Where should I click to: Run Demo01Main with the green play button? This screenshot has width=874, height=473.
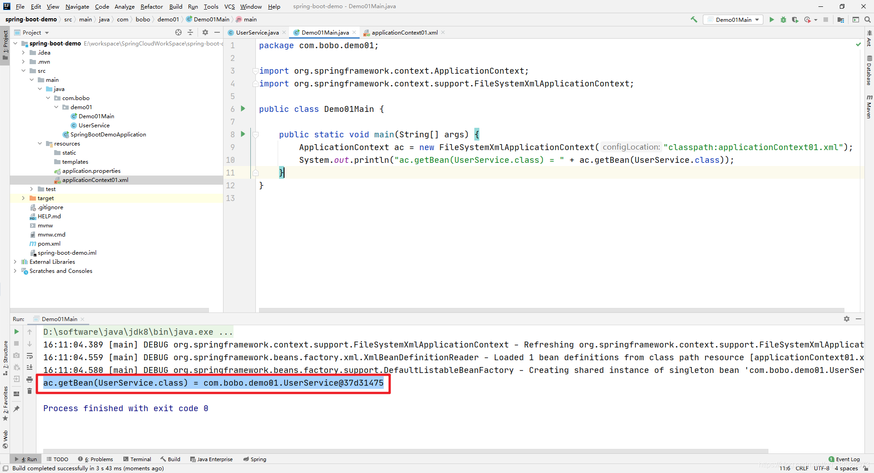click(x=772, y=20)
